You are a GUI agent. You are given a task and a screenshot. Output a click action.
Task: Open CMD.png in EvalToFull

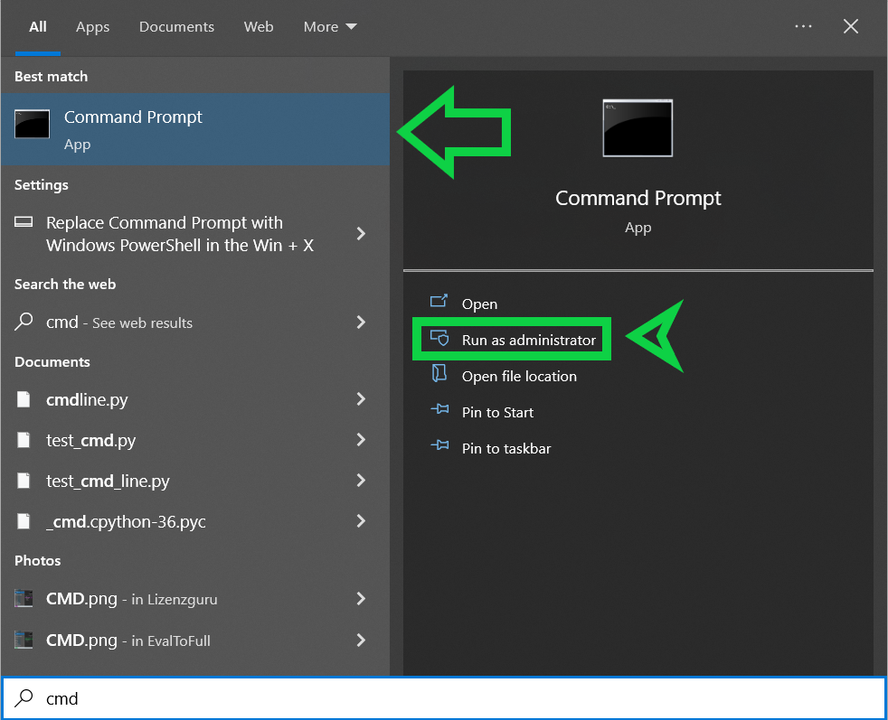tap(195, 641)
